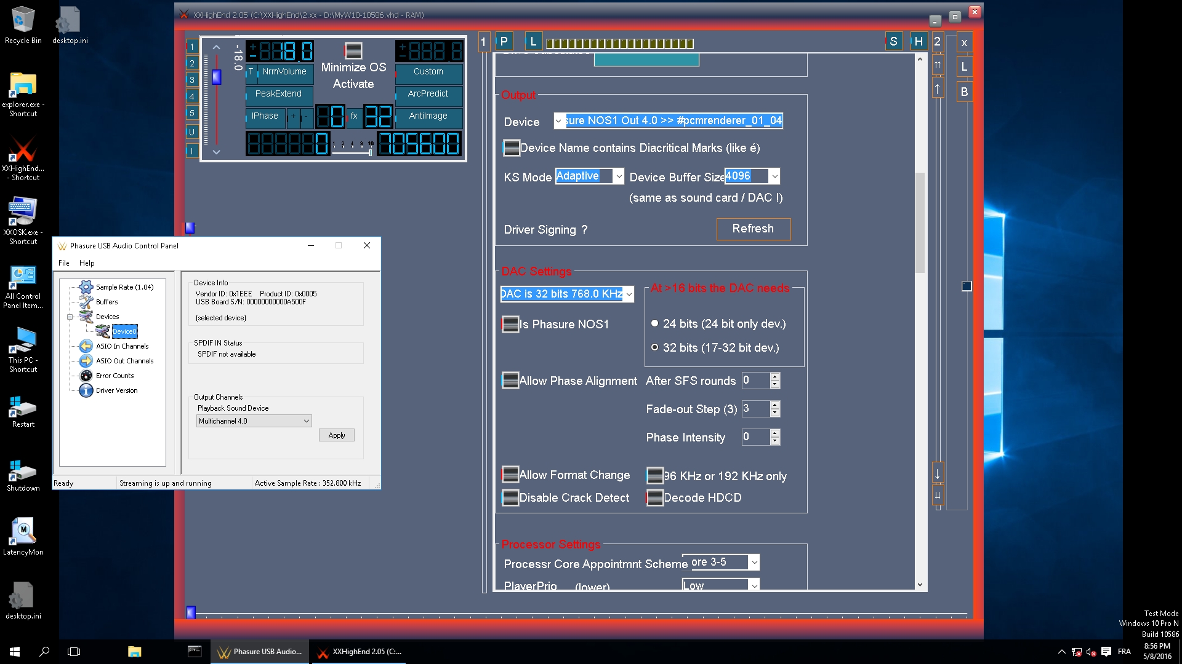Toggle 96 KHz or 192 KHz only checkbox
The height and width of the screenshot is (664, 1182).
coord(654,475)
